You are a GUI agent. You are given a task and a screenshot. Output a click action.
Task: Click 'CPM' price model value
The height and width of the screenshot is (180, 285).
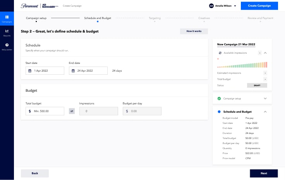click(248, 158)
